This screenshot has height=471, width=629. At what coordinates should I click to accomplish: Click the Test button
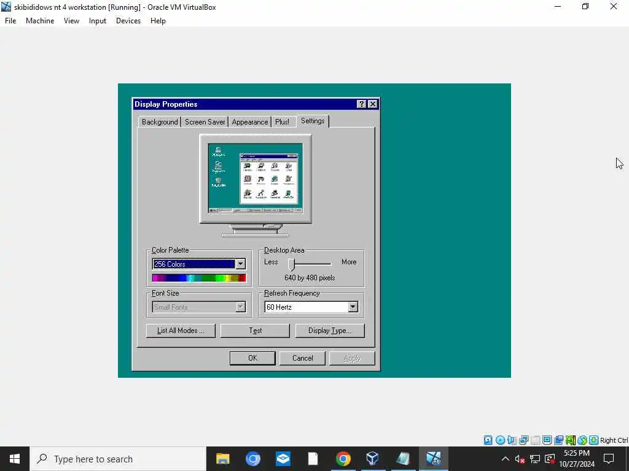point(255,331)
